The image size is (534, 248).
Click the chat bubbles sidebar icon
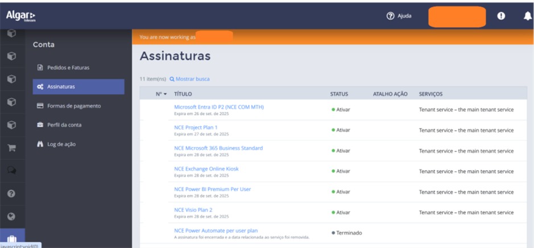click(x=11, y=171)
